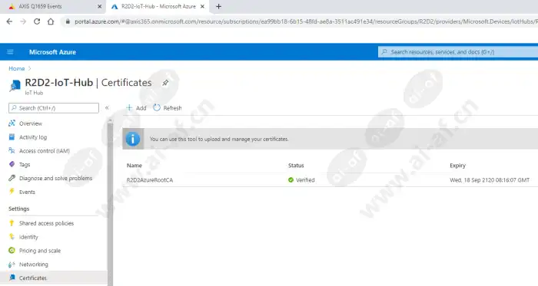Click the Pricing and scale icon

coord(12,251)
